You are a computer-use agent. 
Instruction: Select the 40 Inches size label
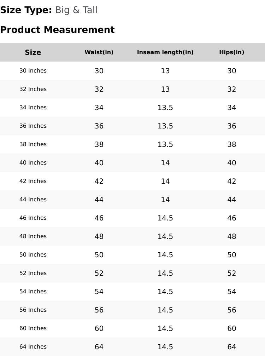(x=33, y=163)
